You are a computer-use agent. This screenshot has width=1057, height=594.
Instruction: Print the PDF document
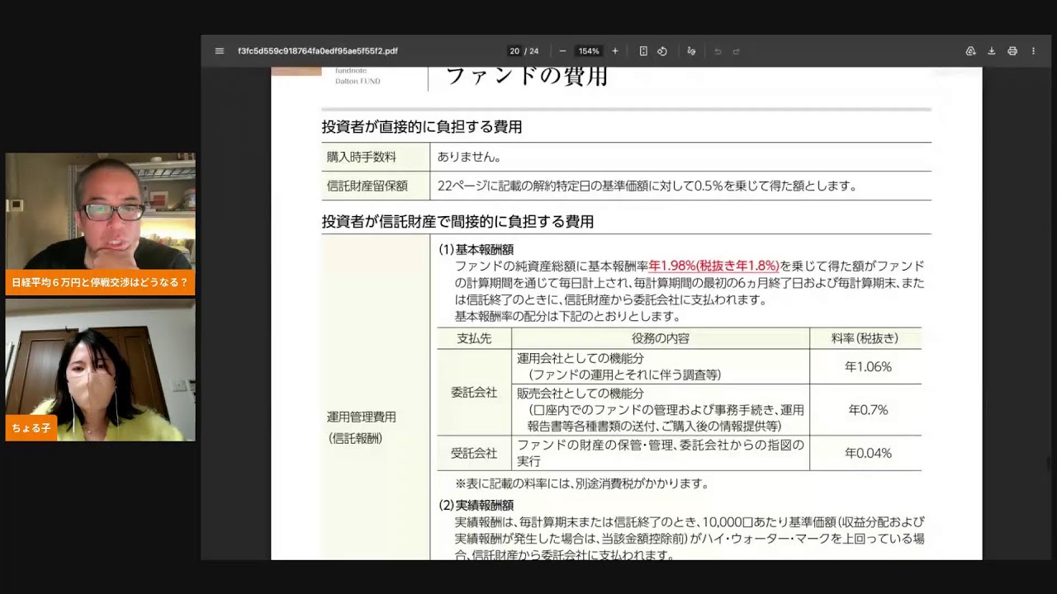pos(1012,51)
